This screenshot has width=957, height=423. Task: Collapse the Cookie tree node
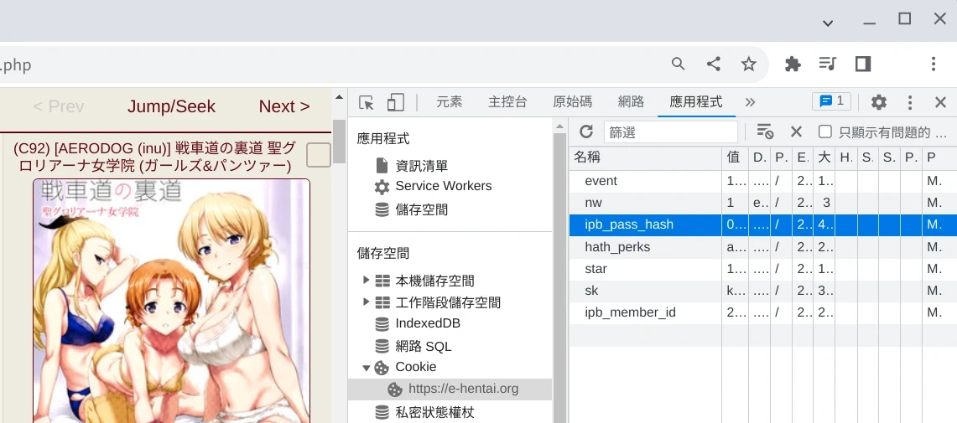click(x=367, y=368)
